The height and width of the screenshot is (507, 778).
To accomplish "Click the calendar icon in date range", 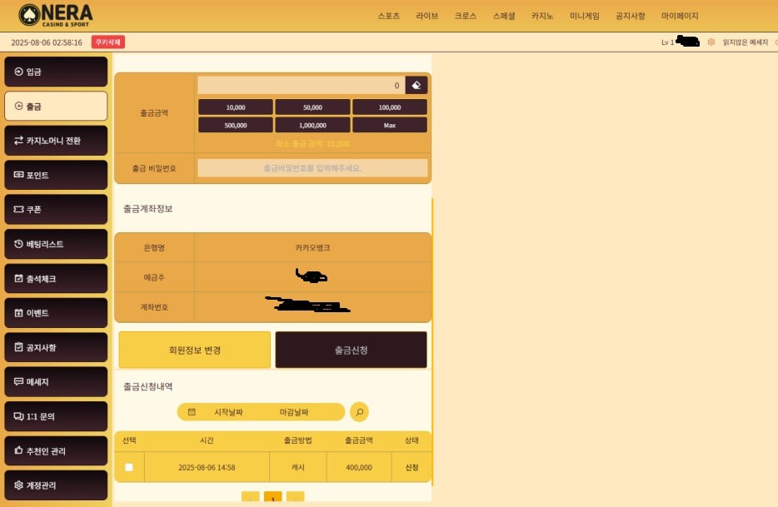I will [x=192, y=412].
